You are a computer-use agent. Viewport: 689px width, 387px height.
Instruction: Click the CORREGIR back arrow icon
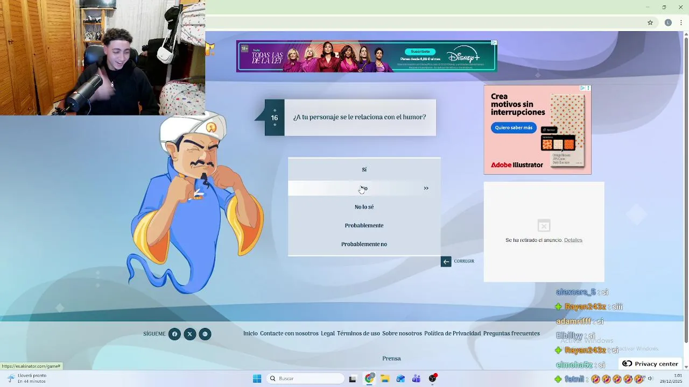[446, 262]
